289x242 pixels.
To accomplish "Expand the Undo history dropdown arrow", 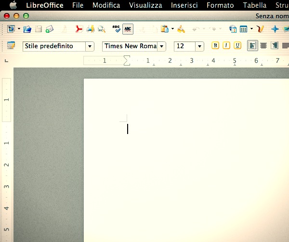I will [x=204, y=28].
